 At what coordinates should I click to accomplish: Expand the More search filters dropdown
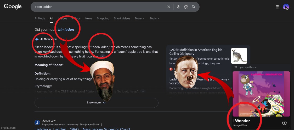pyautogui.click(x=140, y=18)
